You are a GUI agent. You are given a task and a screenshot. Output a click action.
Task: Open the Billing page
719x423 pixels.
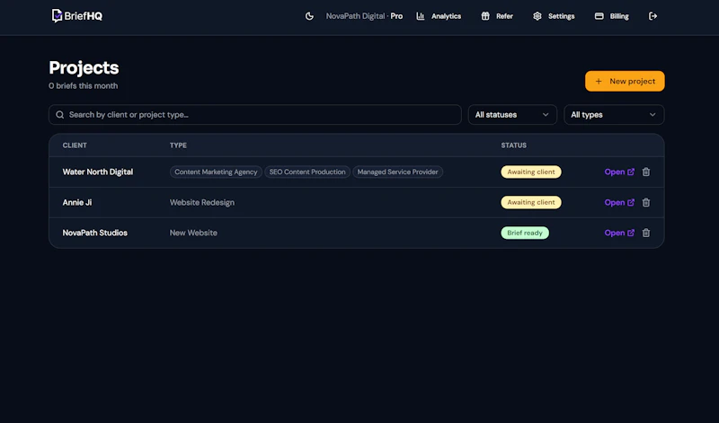(x=611, y=16)
